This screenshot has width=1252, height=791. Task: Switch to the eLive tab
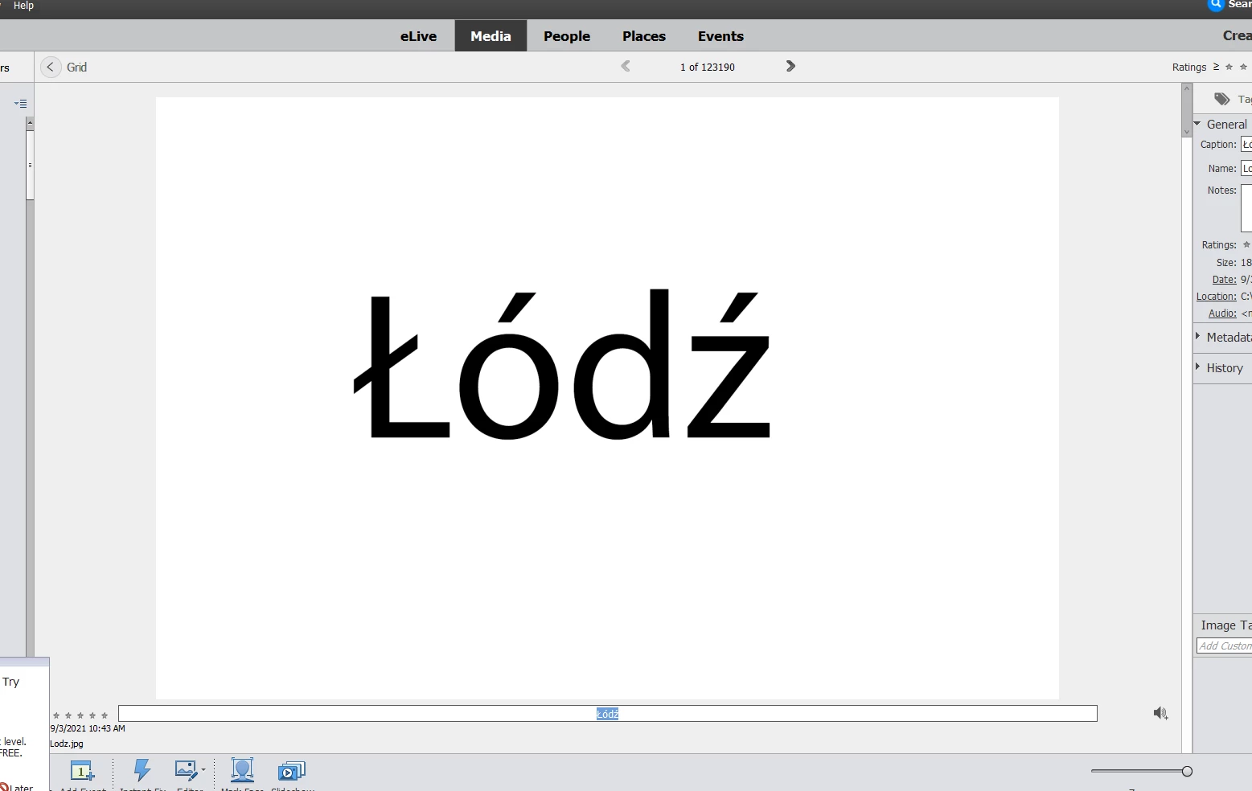tap(419, 36)
